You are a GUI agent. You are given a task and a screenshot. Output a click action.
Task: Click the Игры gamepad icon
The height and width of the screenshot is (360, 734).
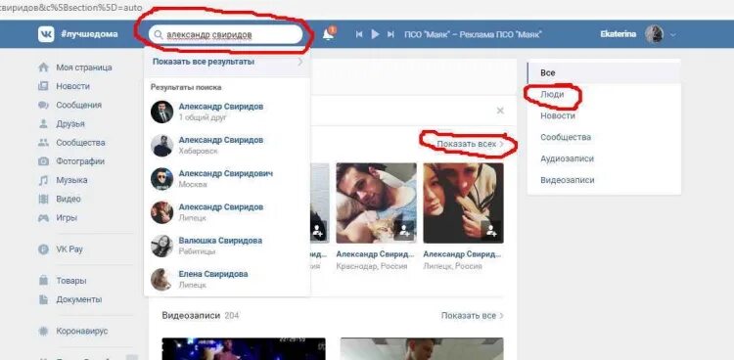pos(43,218)
